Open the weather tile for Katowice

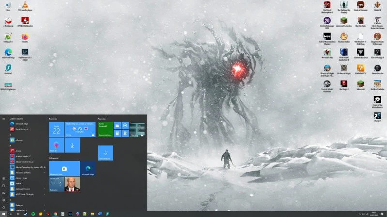[56, 184]
